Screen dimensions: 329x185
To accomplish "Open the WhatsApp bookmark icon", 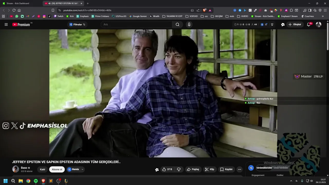I will click(17, 16).
